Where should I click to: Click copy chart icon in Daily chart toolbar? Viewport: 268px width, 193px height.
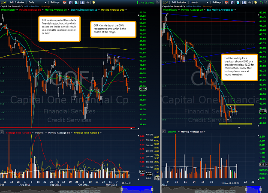[70, 3]
